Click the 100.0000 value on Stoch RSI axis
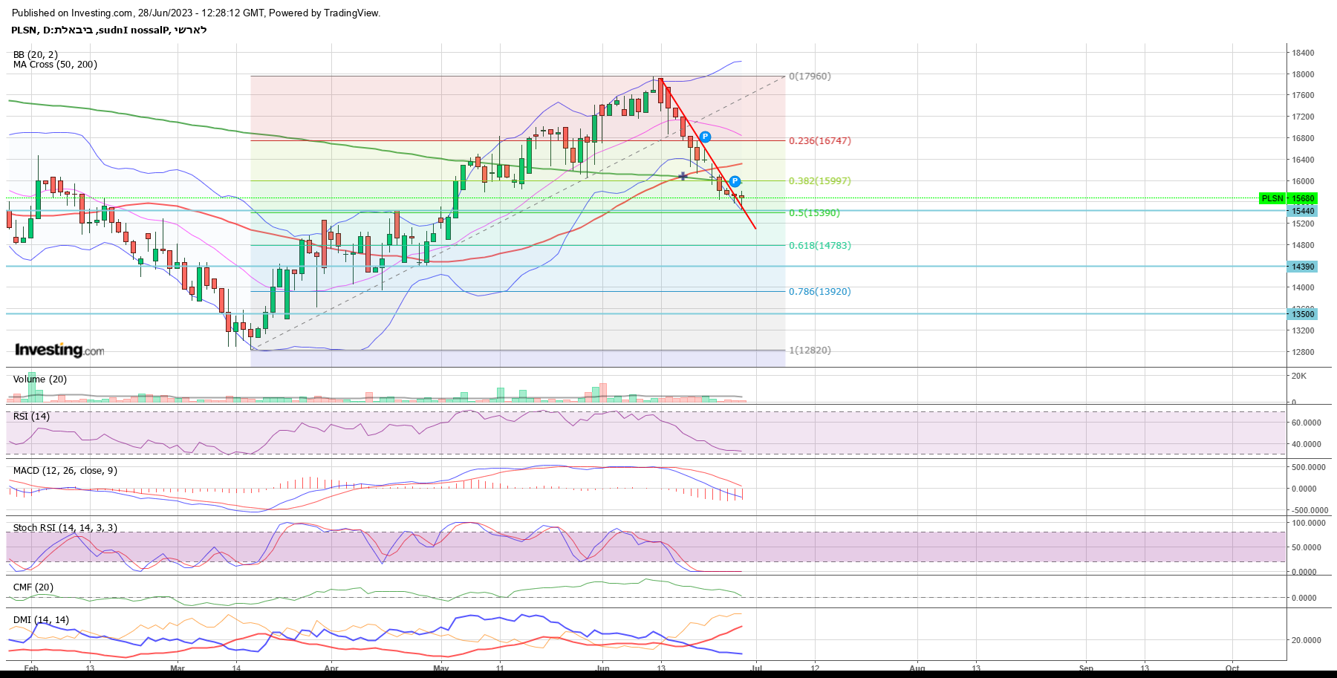1337x678 pixels. [1309, 524]
